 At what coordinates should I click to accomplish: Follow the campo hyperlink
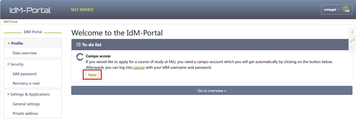tap(139, 68)
